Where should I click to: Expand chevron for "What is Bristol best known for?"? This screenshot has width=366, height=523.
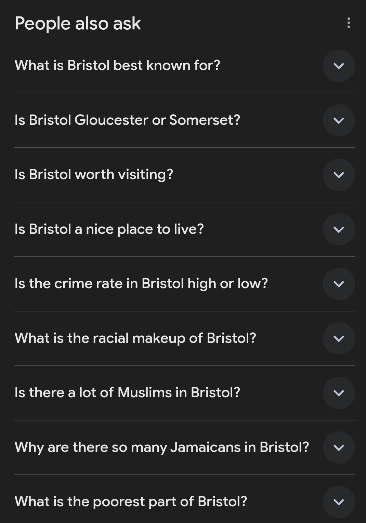pyautogui.click(x=339, y=66)
